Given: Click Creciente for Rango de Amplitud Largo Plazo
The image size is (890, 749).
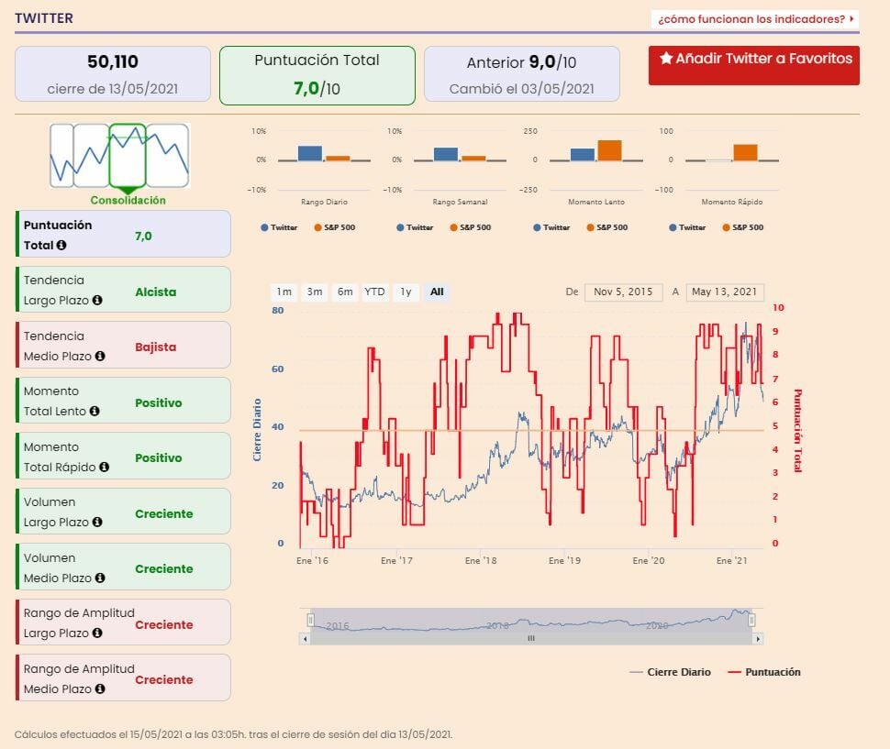Looking at the screenshot, I should [164, 624].
